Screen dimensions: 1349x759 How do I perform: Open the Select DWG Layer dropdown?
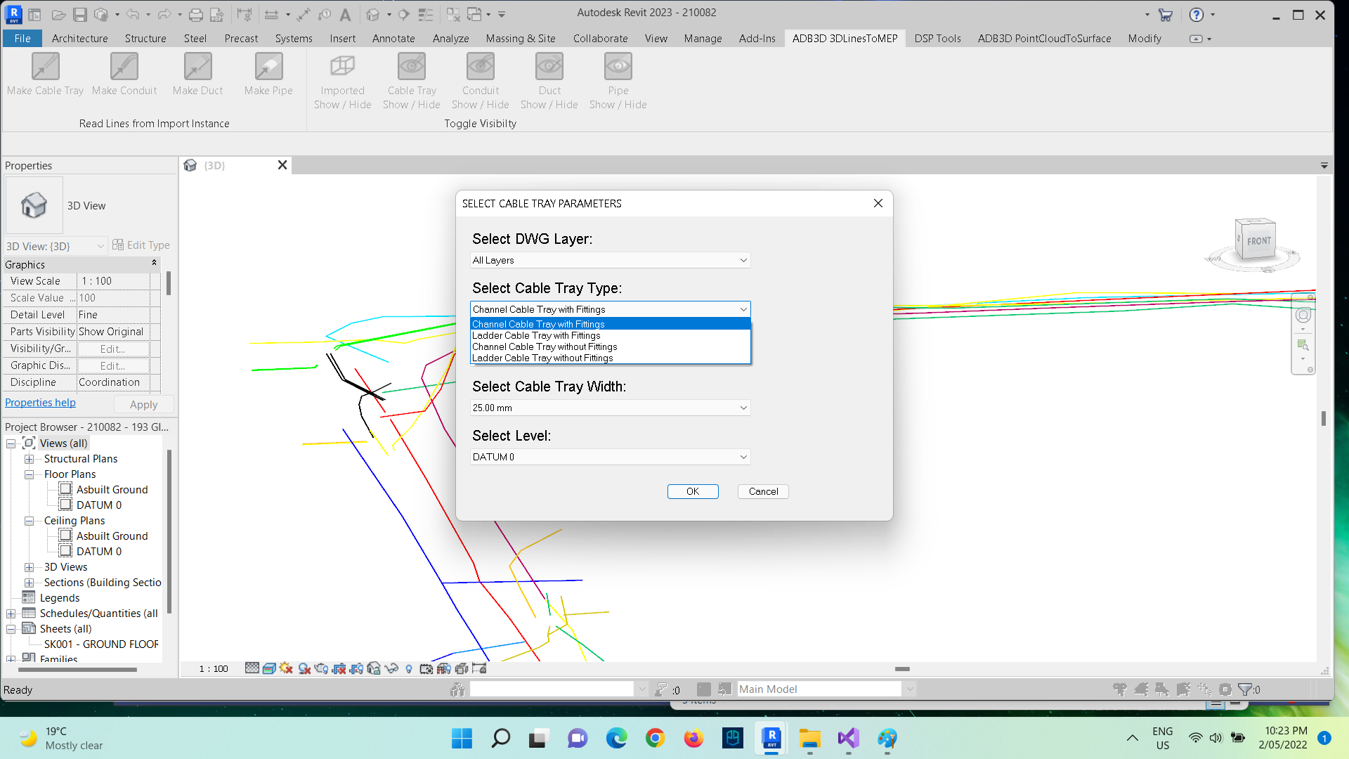pos(610,260)
